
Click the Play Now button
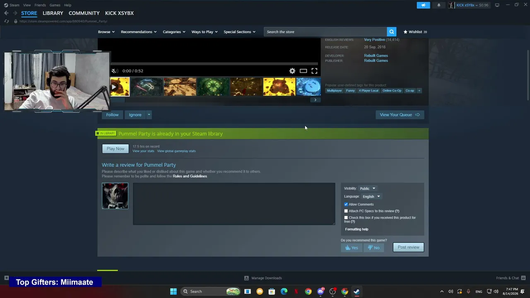point(116,149)
